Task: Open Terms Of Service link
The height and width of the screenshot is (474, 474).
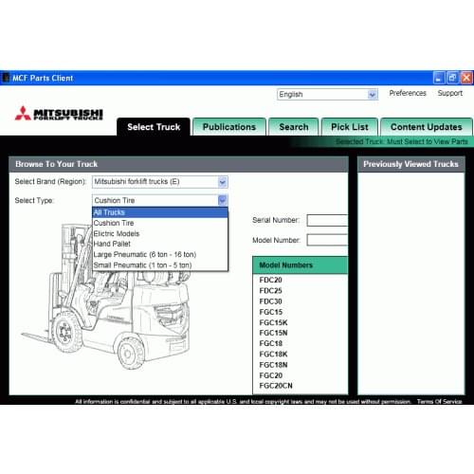Action: [x=439, y=402]
